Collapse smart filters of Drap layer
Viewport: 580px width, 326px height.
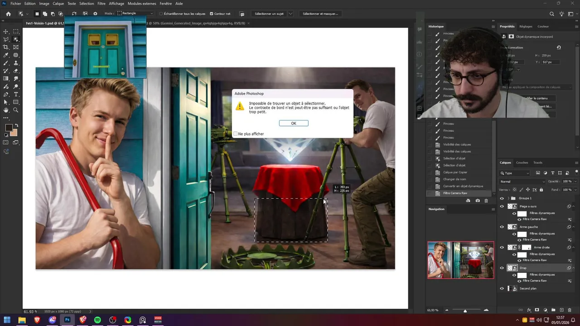[x=574, y=268]
